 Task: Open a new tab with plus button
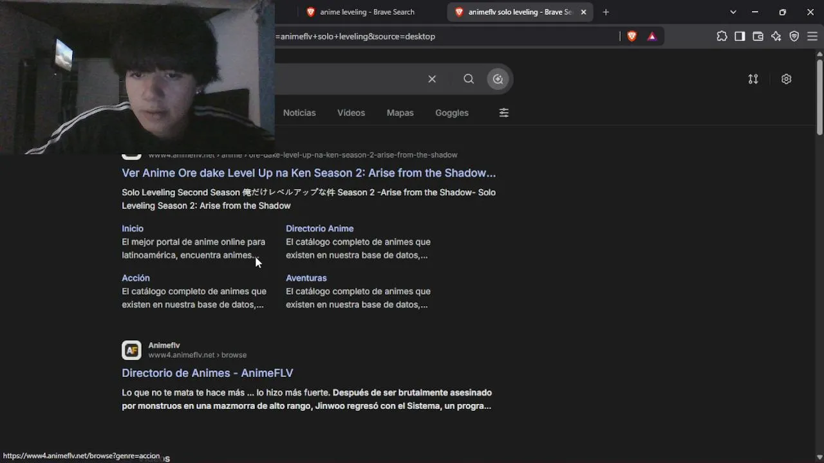606,12
